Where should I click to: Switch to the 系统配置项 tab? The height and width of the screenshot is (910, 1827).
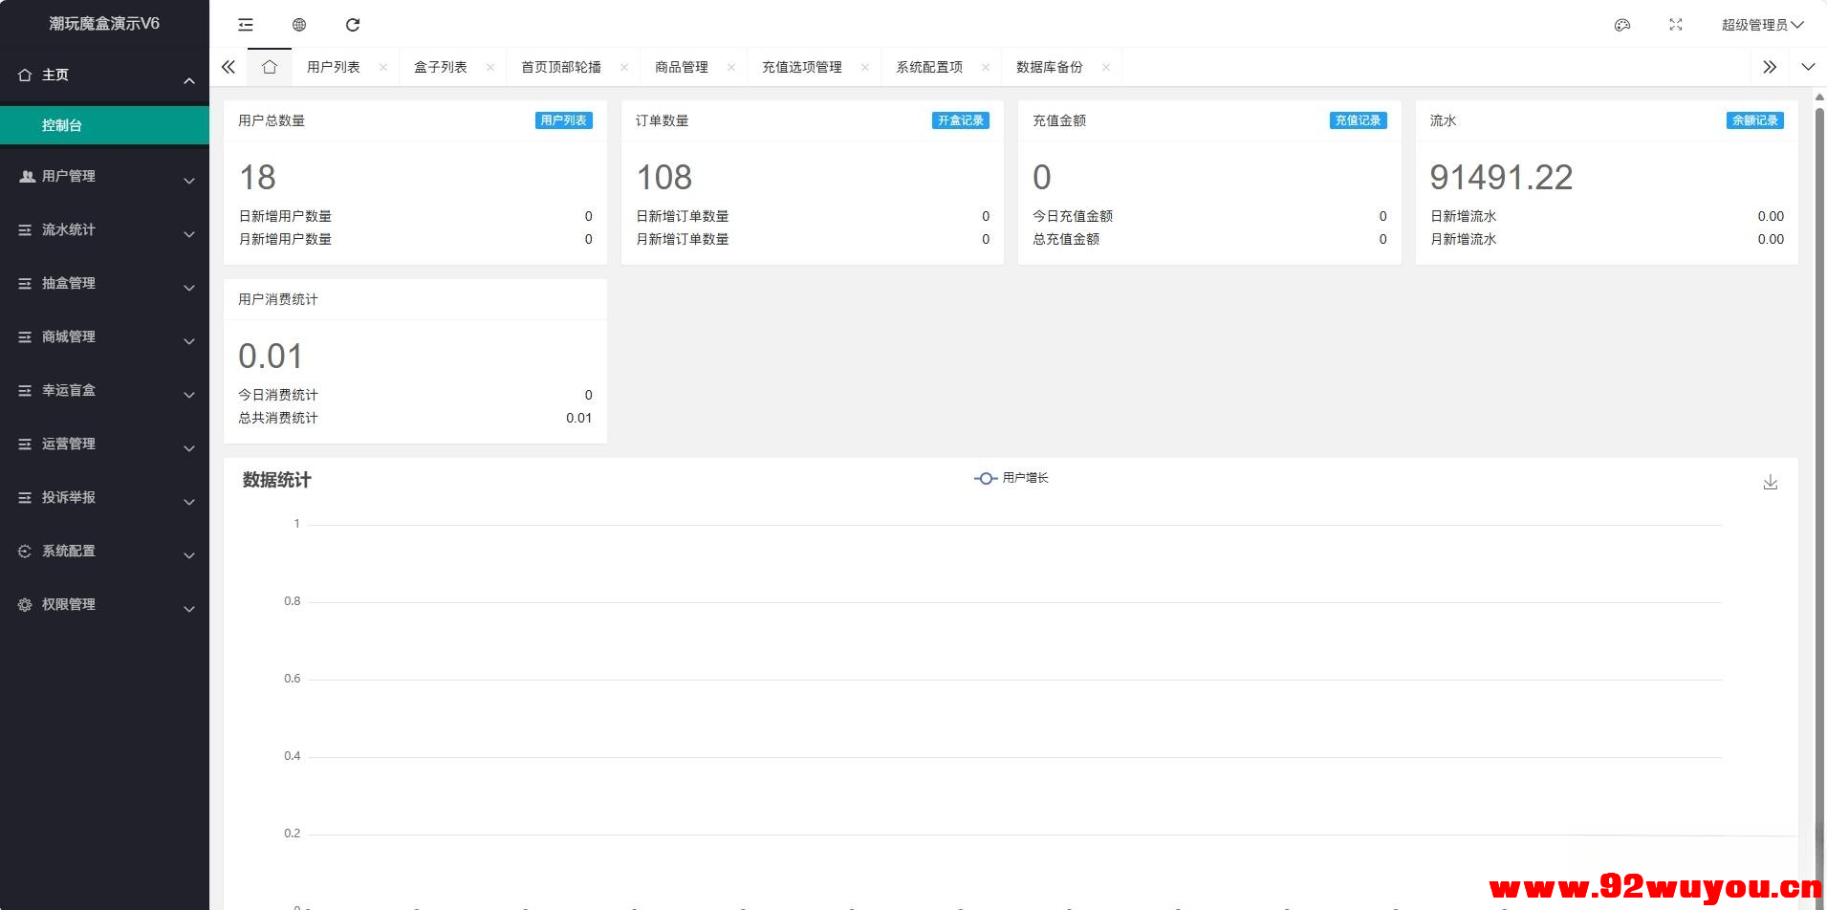pos(928,67)
